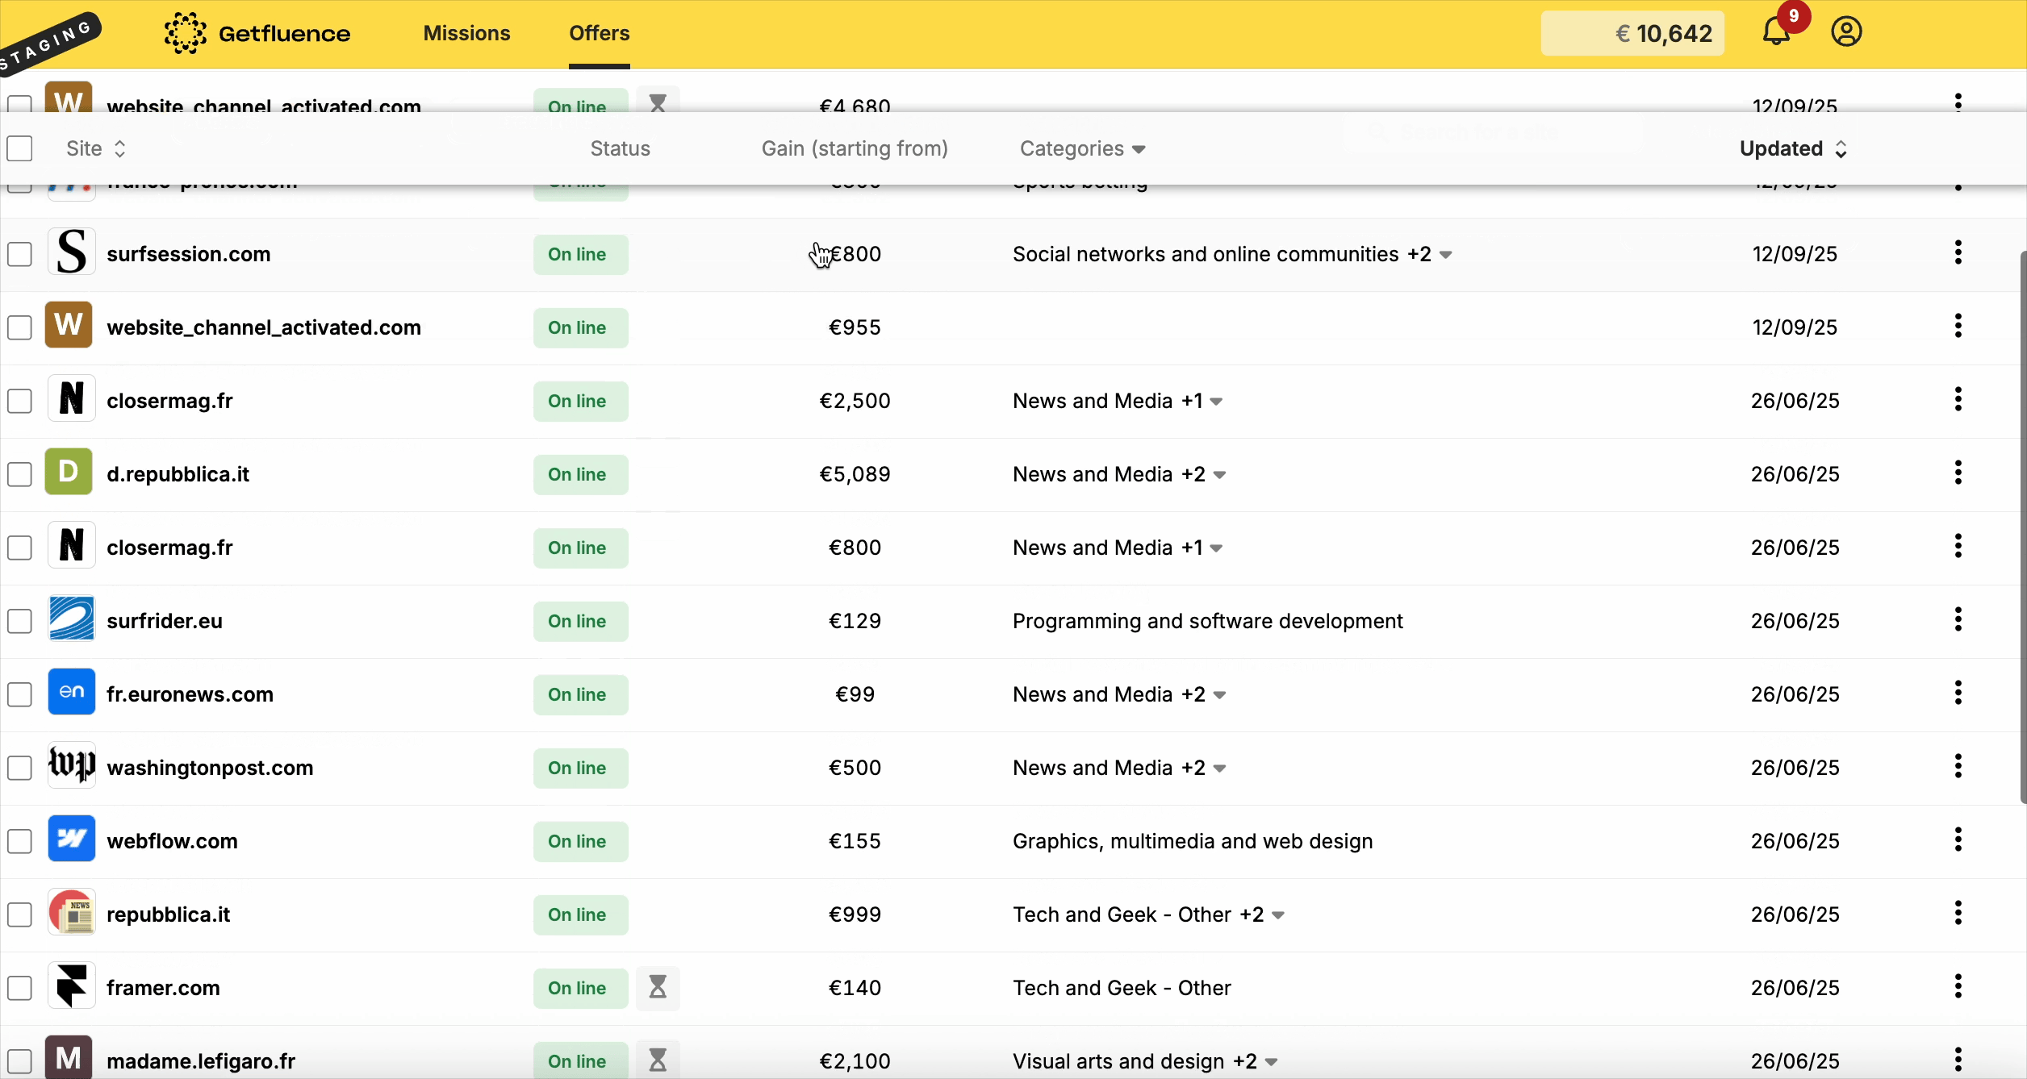2027x1079 pixels.
Task: Open three-dot menu for washingtonpost.com
Action: [1958, 767]
